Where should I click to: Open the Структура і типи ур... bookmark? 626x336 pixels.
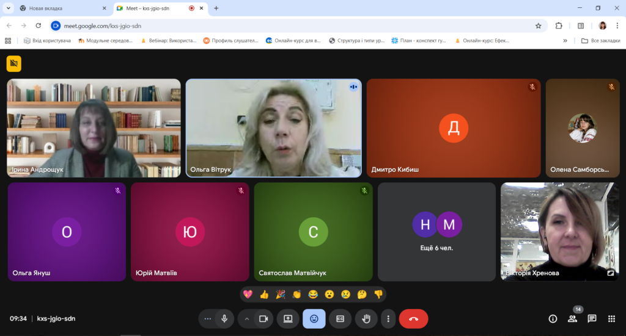(x=356, y=41)
